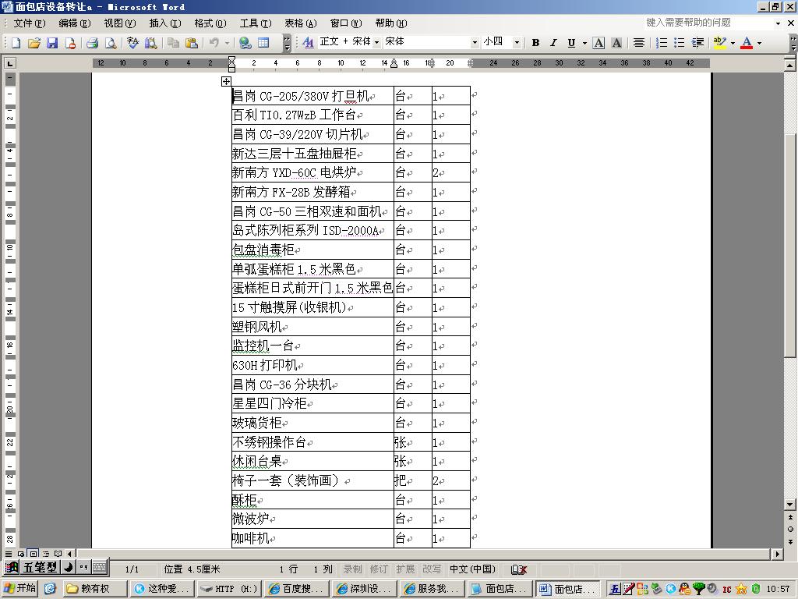
Task: Undo the last action
Action: (214, 43)
